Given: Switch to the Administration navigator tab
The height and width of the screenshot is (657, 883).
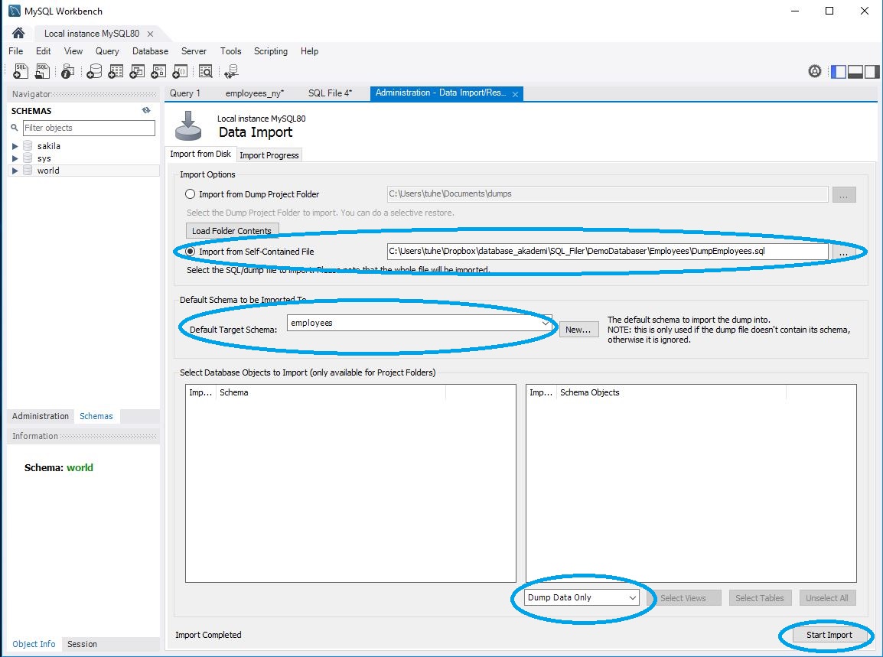Looking at the screenshot, I should 41,416.
